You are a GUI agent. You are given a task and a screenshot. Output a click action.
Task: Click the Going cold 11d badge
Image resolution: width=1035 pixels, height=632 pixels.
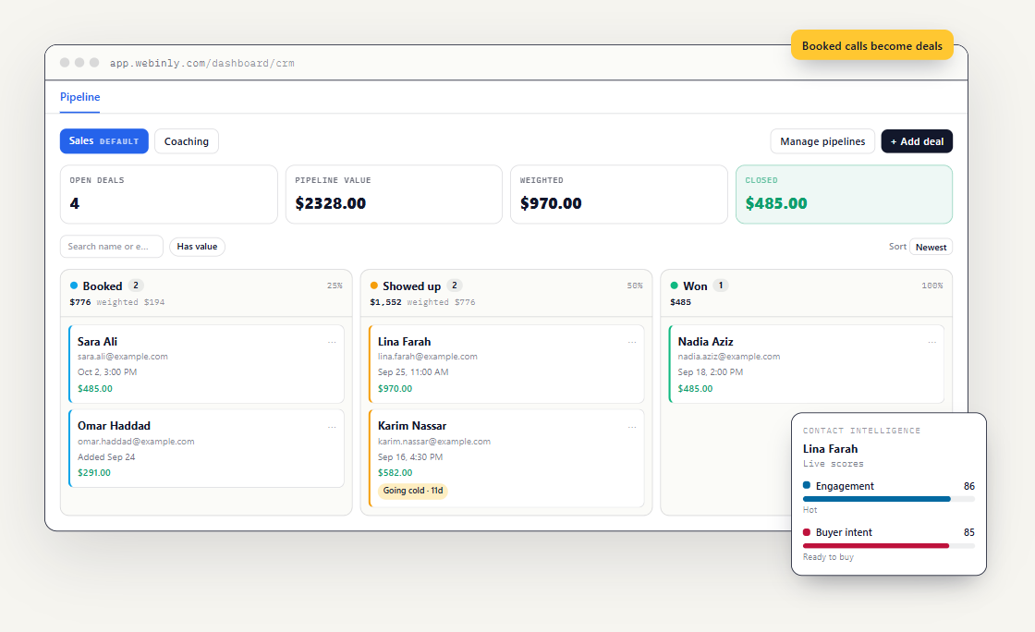[x=412, y=490]
